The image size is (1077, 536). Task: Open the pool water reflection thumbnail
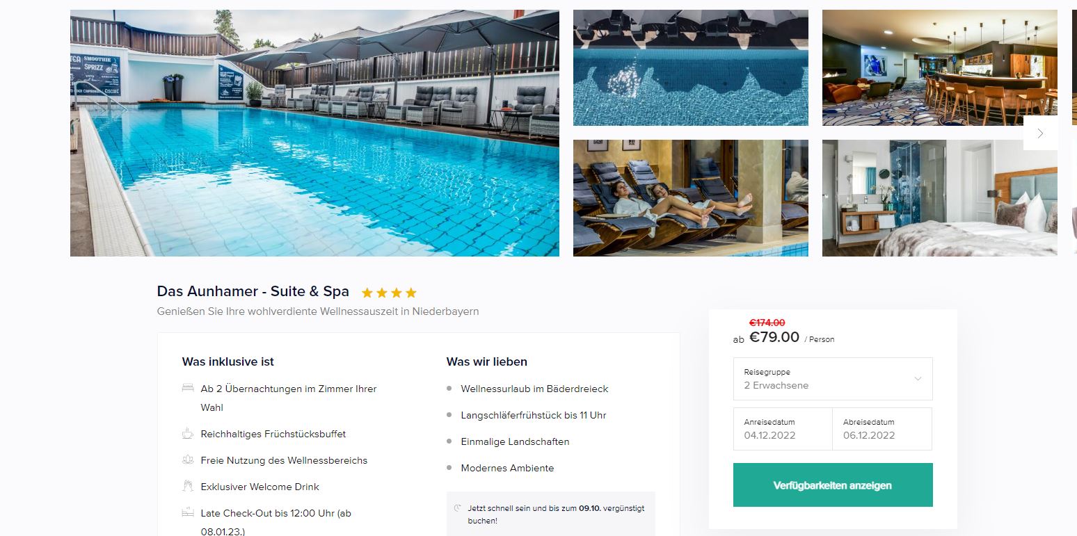coord(691,67)
